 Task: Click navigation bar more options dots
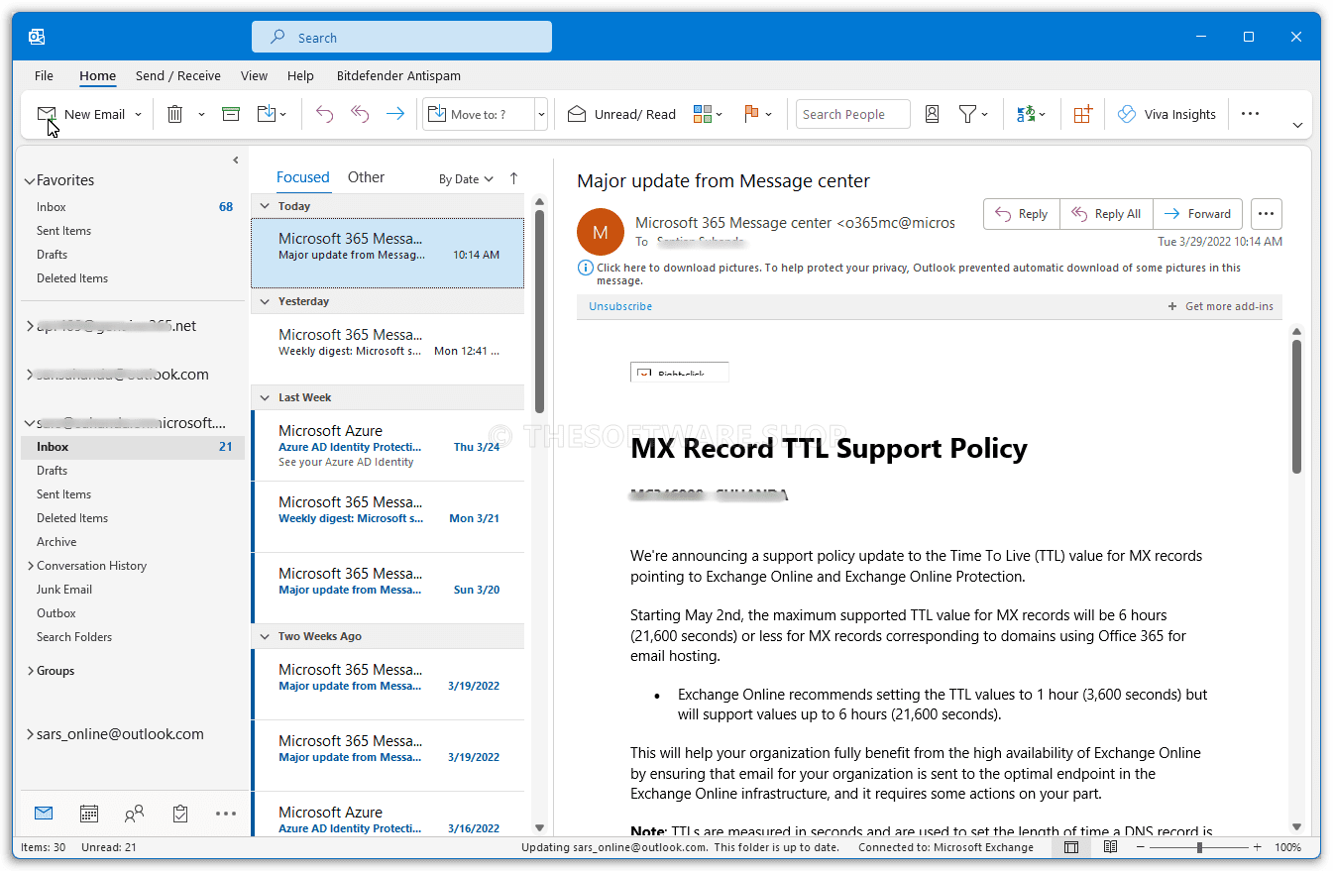[x=226, y=814]
